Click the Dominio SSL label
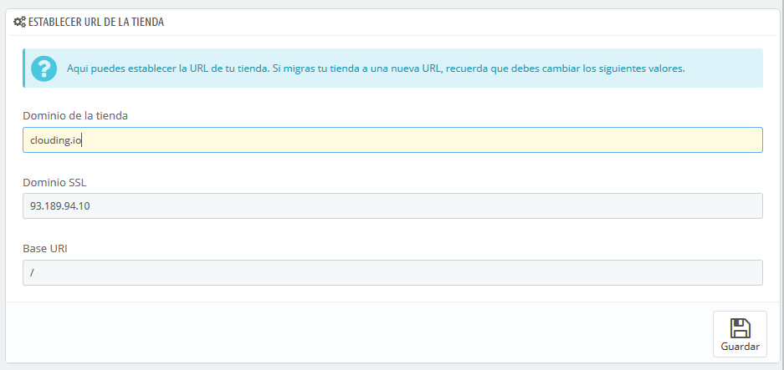784x370 pixels. 54,182
